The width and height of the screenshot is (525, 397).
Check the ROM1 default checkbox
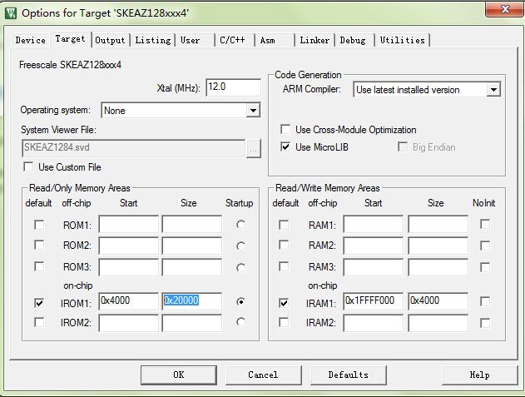(39, 225)
